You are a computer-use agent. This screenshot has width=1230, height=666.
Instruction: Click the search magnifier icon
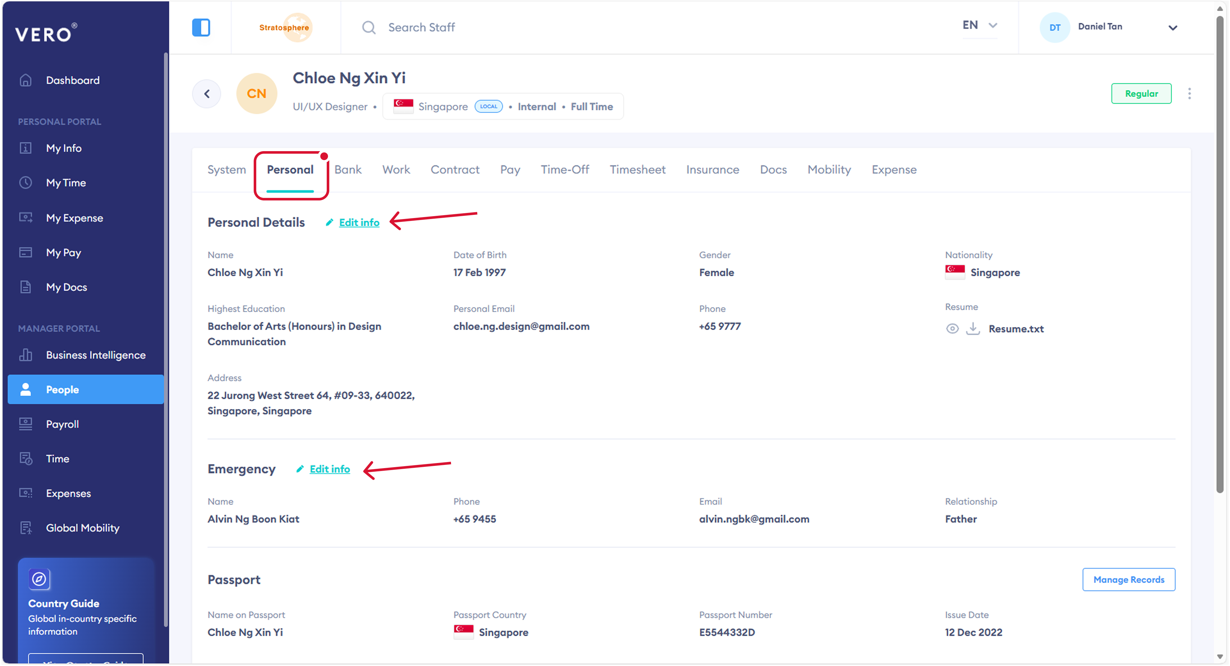click(369, 28)
